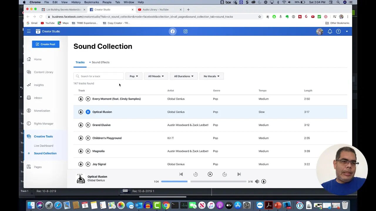Open the Bookmarks menu in the menu bar
The width and height of the screenshot is (376, 211).
click(91, 2)
